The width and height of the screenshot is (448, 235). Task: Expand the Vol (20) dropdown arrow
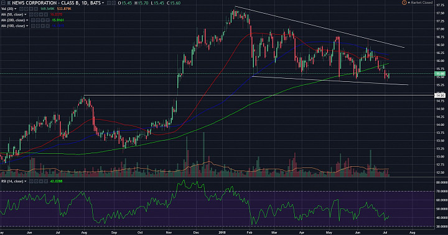point(16,9)
